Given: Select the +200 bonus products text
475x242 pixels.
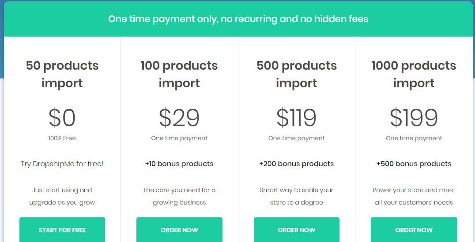Looking at the screenshot, I should tap(297, 164).
